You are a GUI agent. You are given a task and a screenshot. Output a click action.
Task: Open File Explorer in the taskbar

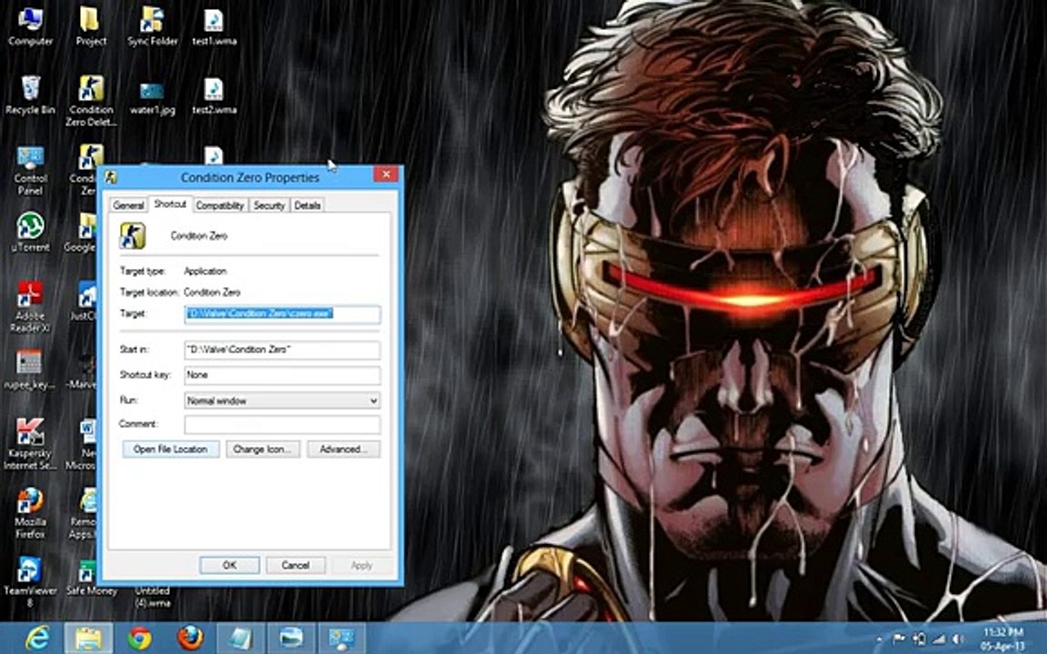point(88,639)
